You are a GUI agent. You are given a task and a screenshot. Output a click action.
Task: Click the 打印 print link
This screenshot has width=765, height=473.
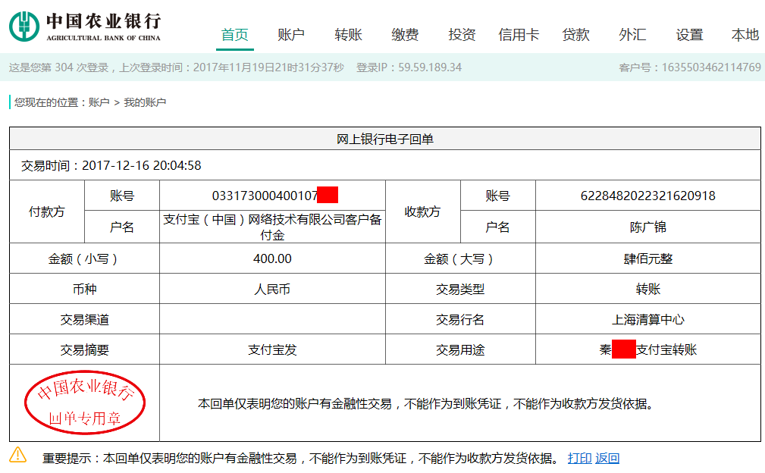[578, 458]
